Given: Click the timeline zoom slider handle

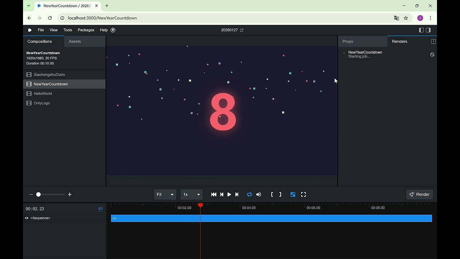Looking at the screenshot, I should pyautogui.click(x=38, y=195).
